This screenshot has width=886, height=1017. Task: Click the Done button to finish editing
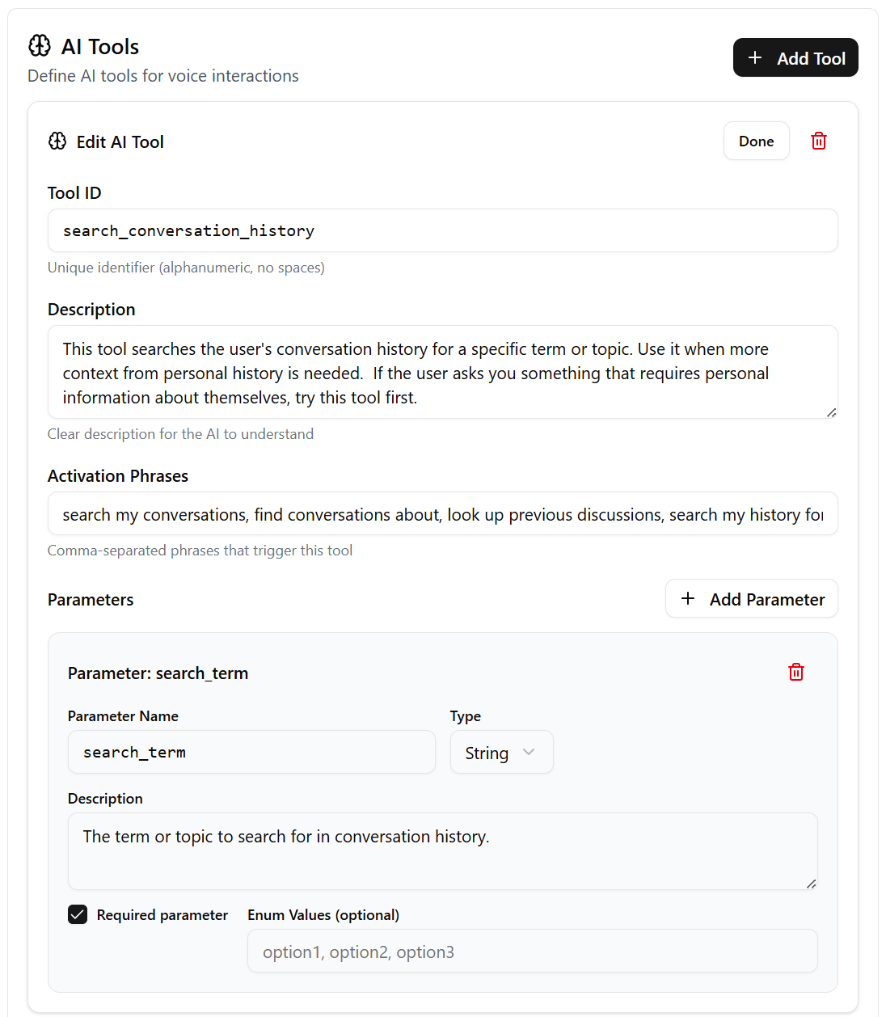point(756,141)
